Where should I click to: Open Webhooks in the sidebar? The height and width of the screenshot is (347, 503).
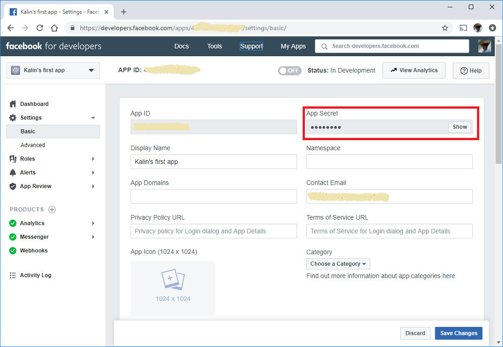(x=34, y=251)
